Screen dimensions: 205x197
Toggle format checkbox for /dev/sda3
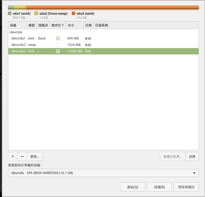coord(58,51)
